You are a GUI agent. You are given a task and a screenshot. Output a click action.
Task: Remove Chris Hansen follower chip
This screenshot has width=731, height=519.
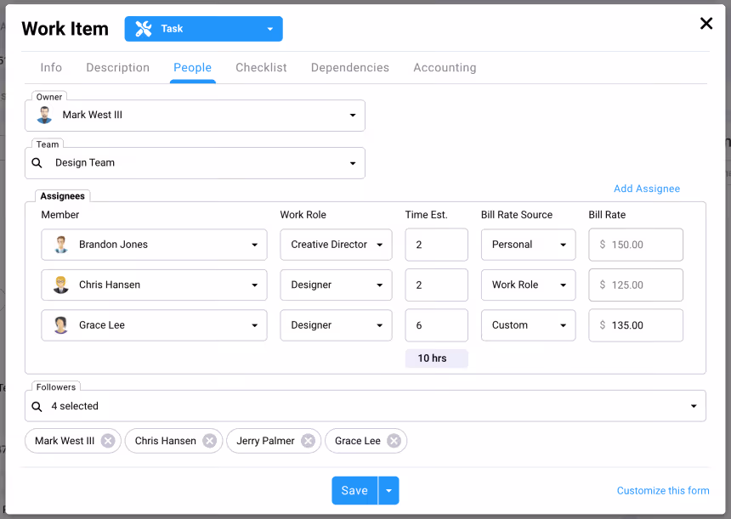(x=209, y=441)
